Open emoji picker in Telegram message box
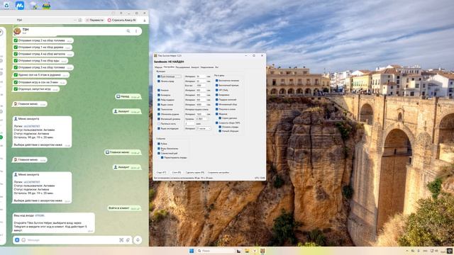 coord(23,240)
